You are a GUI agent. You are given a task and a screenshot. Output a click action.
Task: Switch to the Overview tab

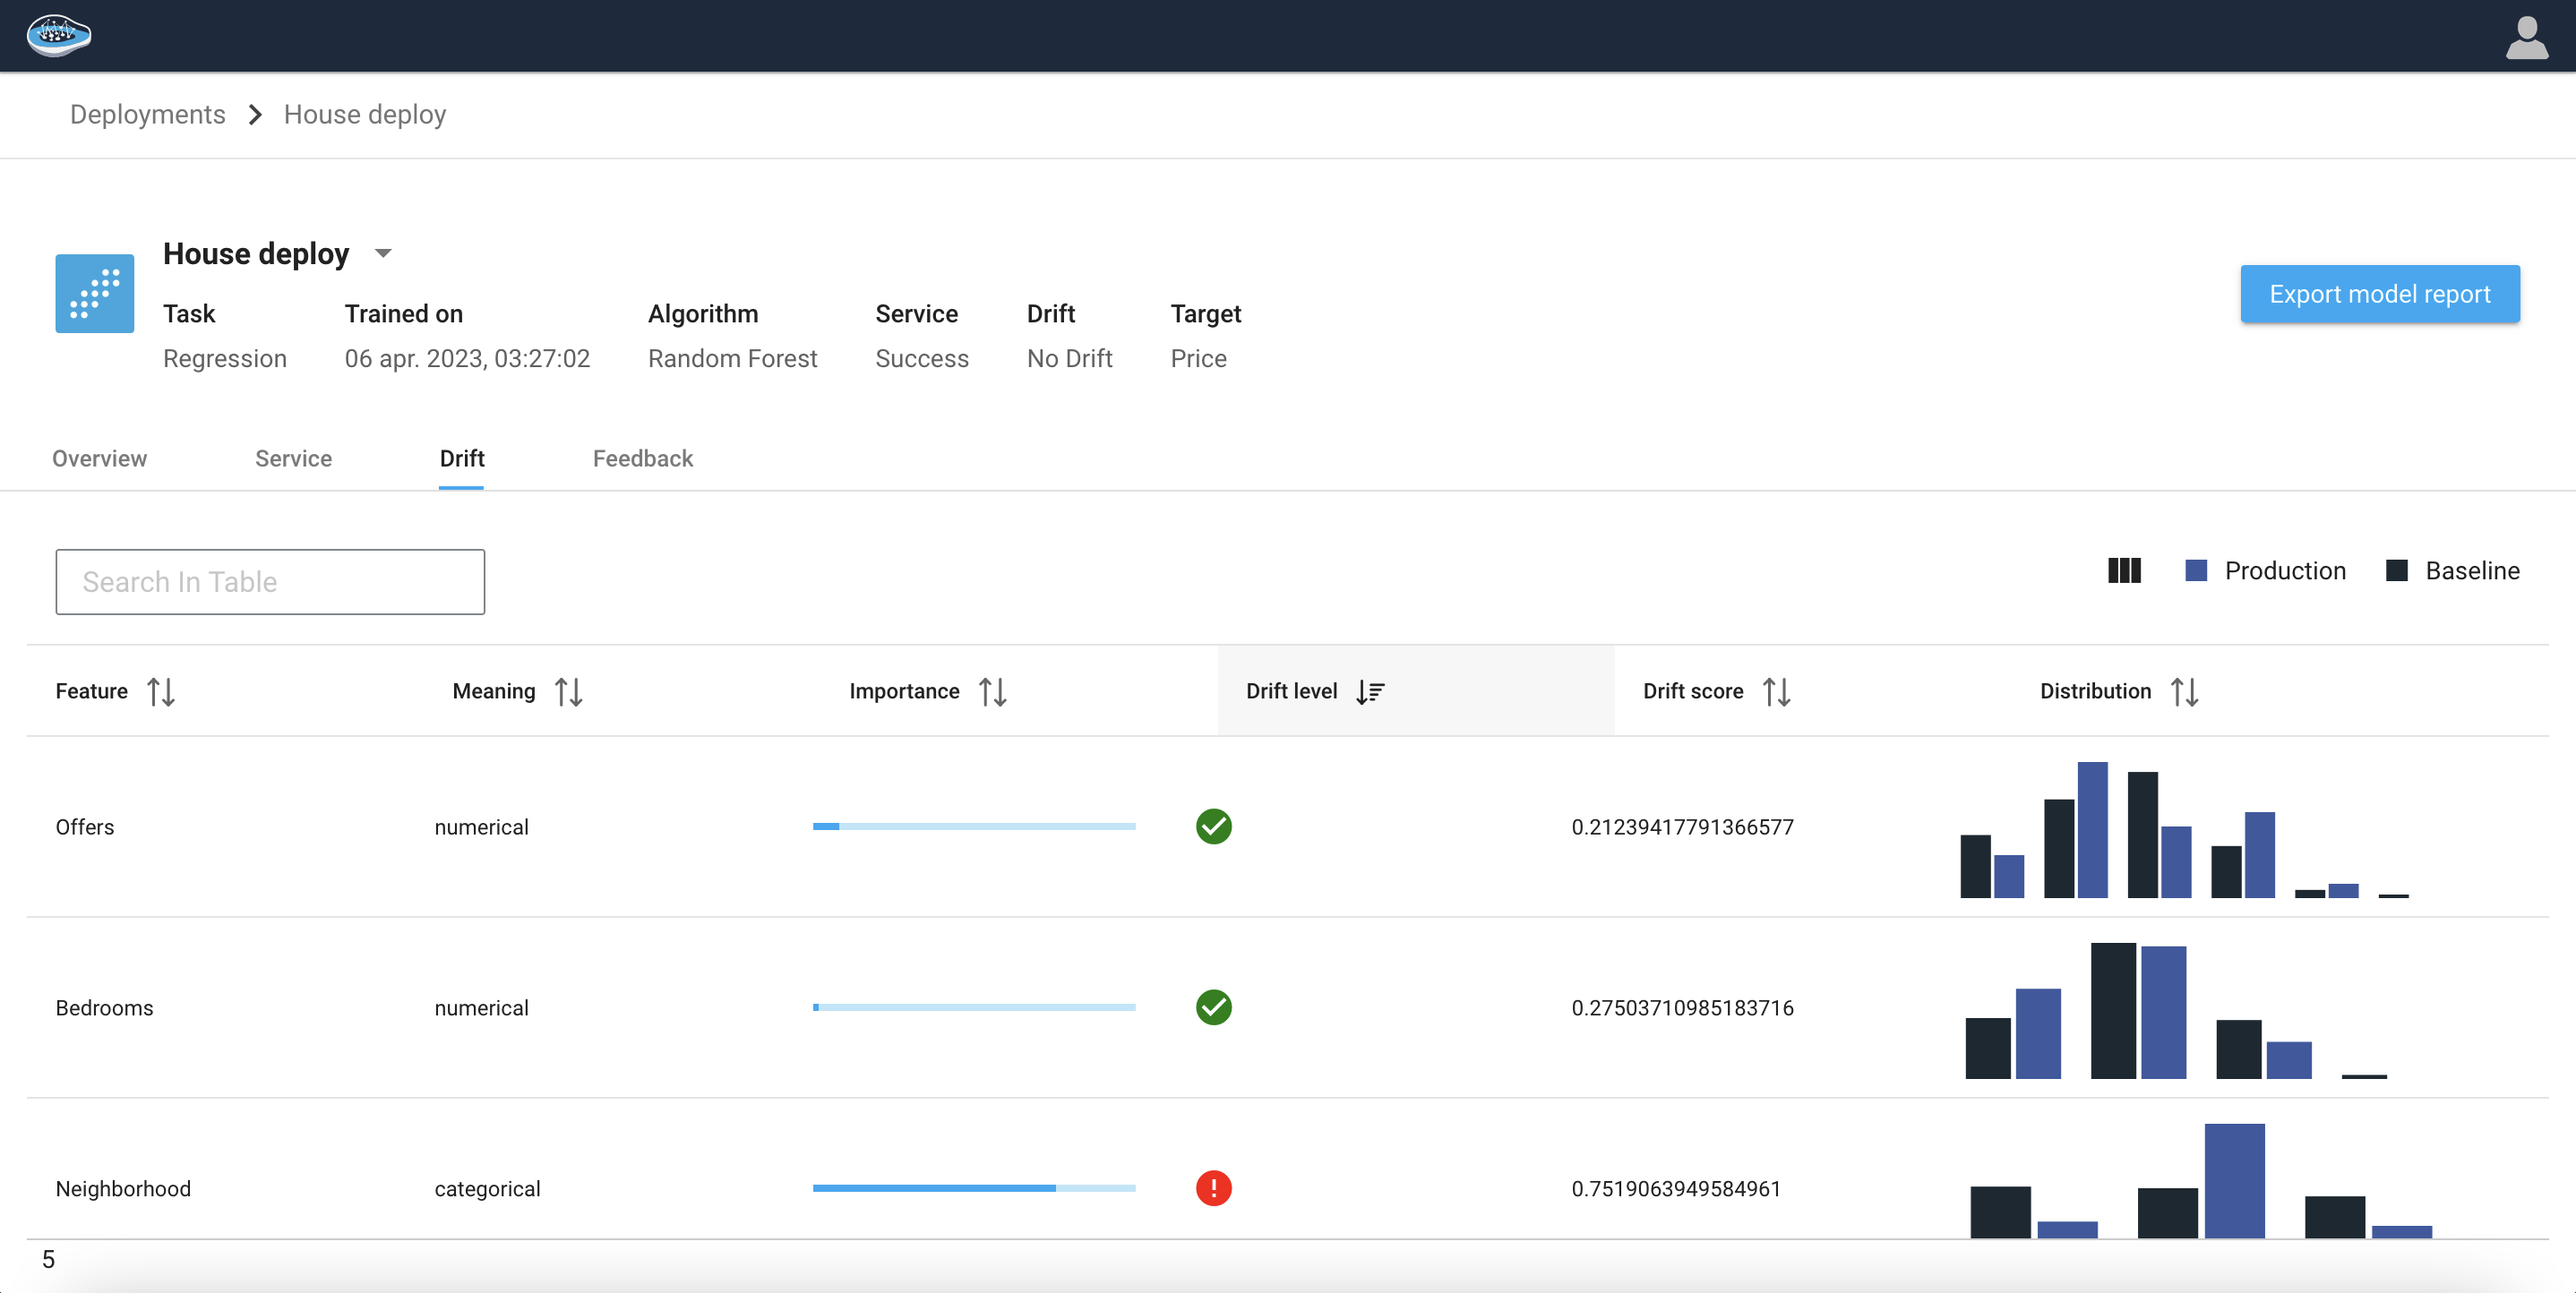pyautogui.click(x=99, y=458)
